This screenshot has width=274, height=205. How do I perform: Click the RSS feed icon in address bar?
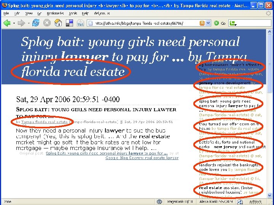point(202,23)
